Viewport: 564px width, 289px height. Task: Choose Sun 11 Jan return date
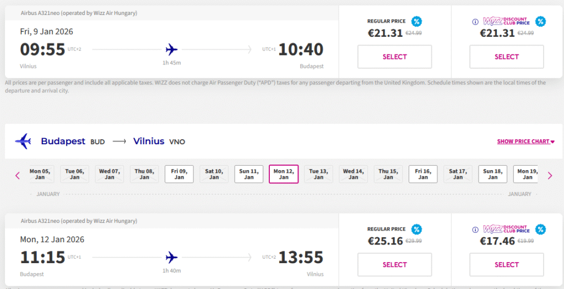pos(249,174)
